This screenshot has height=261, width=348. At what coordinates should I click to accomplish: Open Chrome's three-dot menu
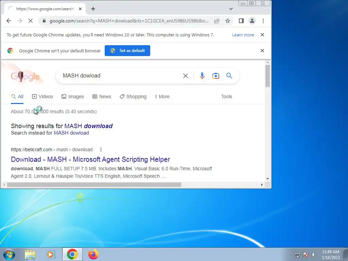point(263,21)
